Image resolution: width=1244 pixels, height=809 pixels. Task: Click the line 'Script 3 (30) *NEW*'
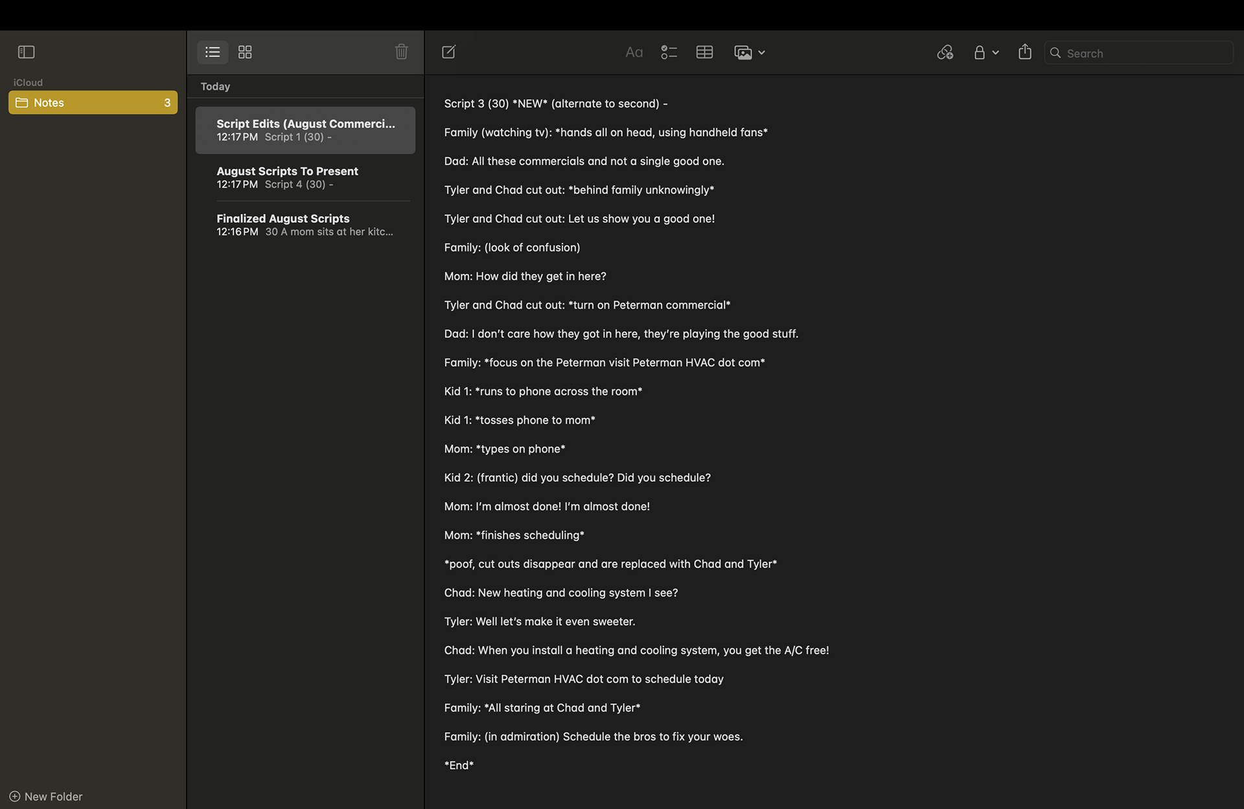555,104
